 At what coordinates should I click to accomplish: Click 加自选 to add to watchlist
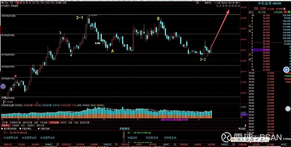coord(224,3)
